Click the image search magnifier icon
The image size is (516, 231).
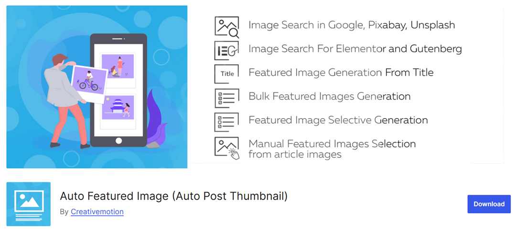(226, 26)
